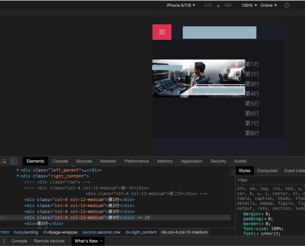This screenshot has height=246, width=305.
Task: Open the Remote devices drawer tab
Action: (x=49, y=241)
